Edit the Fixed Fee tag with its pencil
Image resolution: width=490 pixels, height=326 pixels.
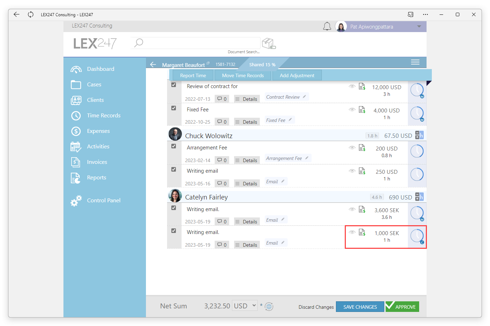290,119
